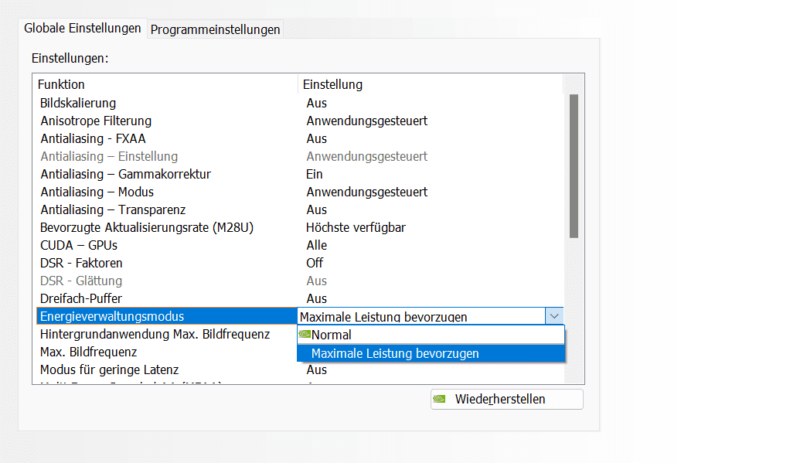Select the Antialiasing – Modus row
790x463 pixels.
299,192
